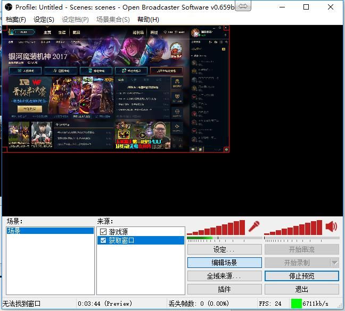
Task: Click the 0:03:44 (Preview) timer
Action: [x=105, y=304]
